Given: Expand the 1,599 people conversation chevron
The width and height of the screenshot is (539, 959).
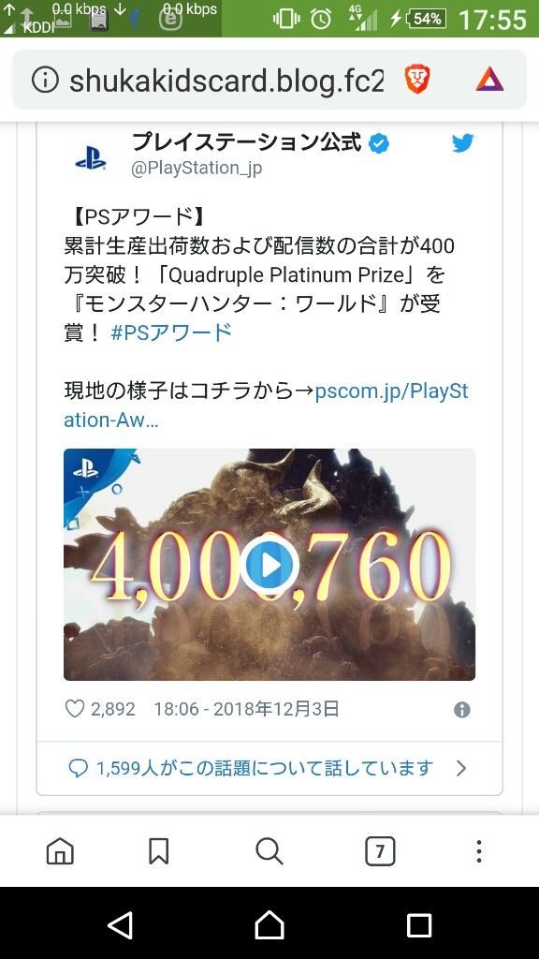Looking at the screenshot, I should click(461, 768).
